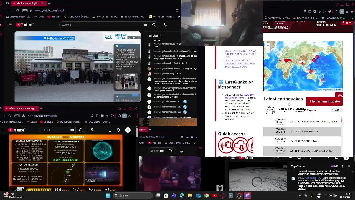The height and width of the screenshot is (200, 355).
Task: Click the Euronews live video player
Action: pos(77,67)
